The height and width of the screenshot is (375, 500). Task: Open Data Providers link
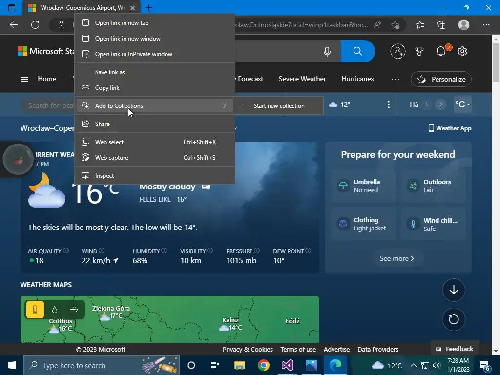[x=378, y=349]
